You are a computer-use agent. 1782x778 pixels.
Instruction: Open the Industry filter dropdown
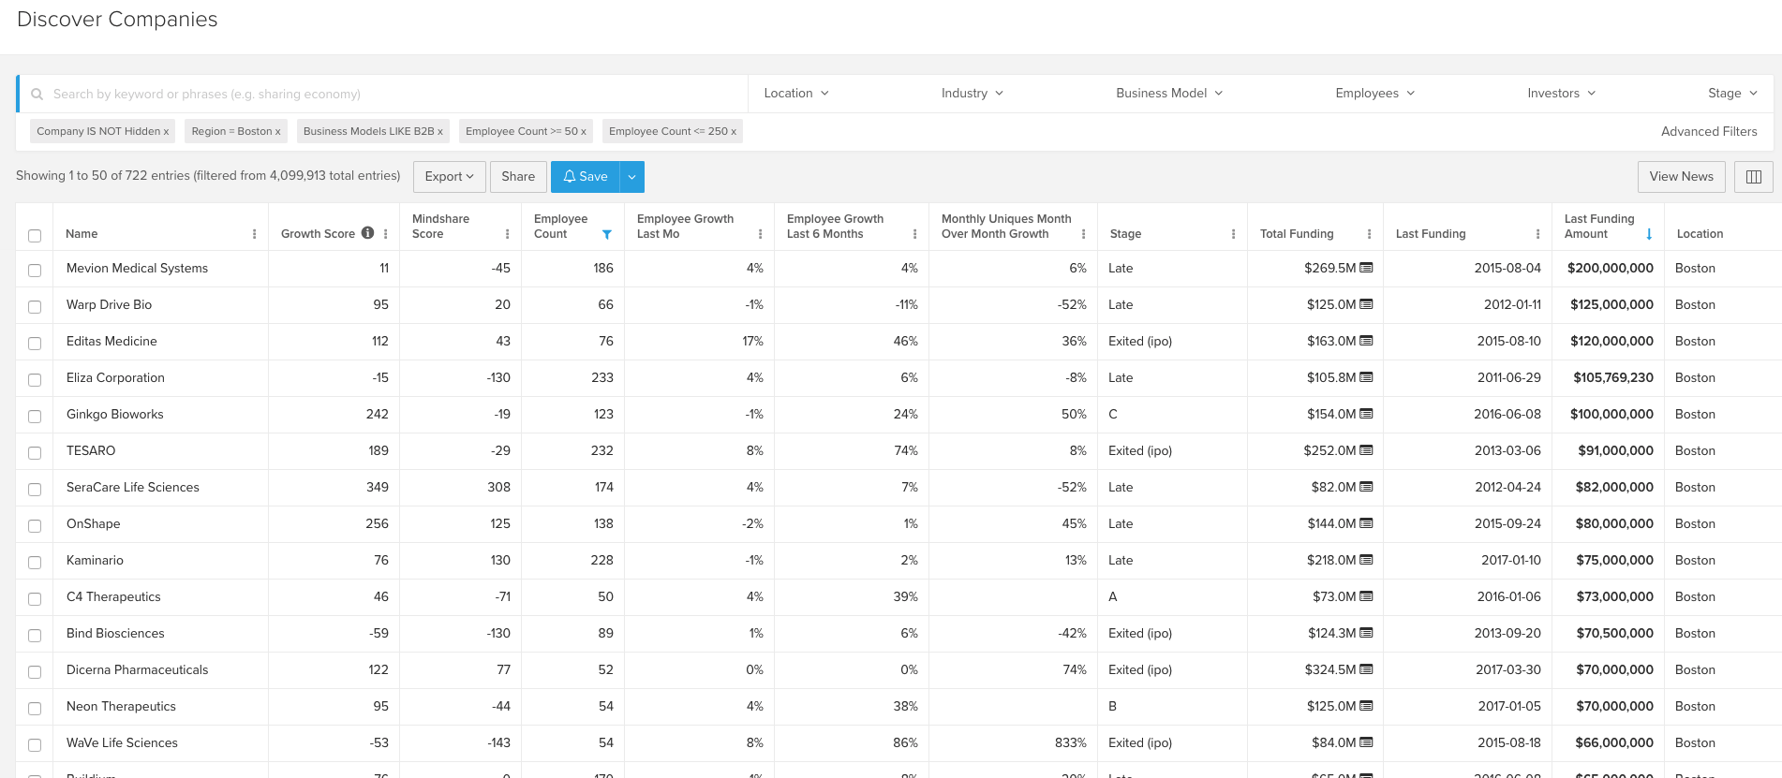[973, 94]
